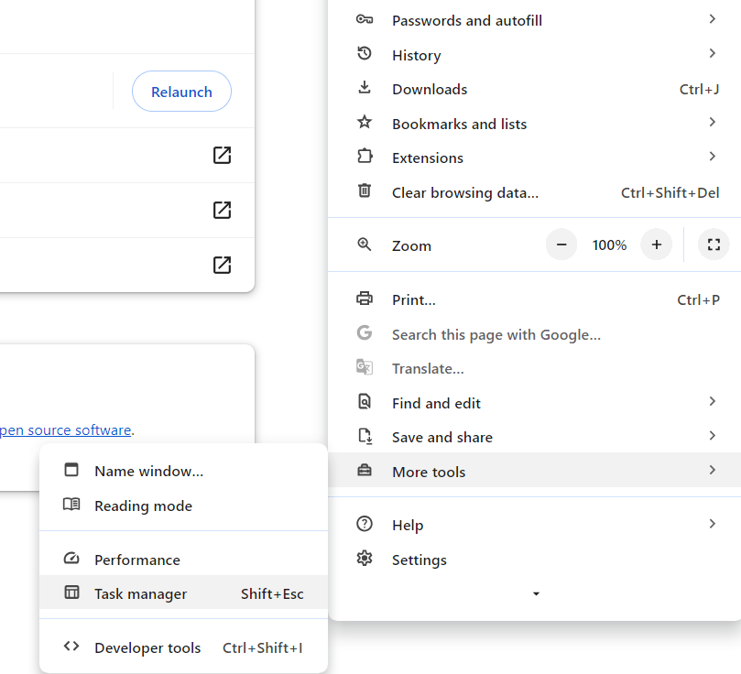Open the Print dialog via printer icon
This screenshot has width=741, height=674.
point(365,299)
